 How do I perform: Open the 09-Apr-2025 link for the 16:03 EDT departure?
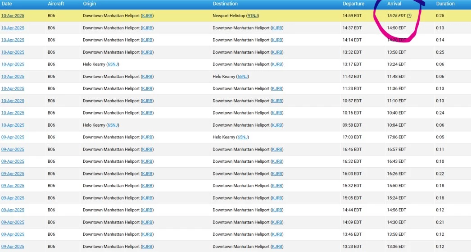coord(13,174)
